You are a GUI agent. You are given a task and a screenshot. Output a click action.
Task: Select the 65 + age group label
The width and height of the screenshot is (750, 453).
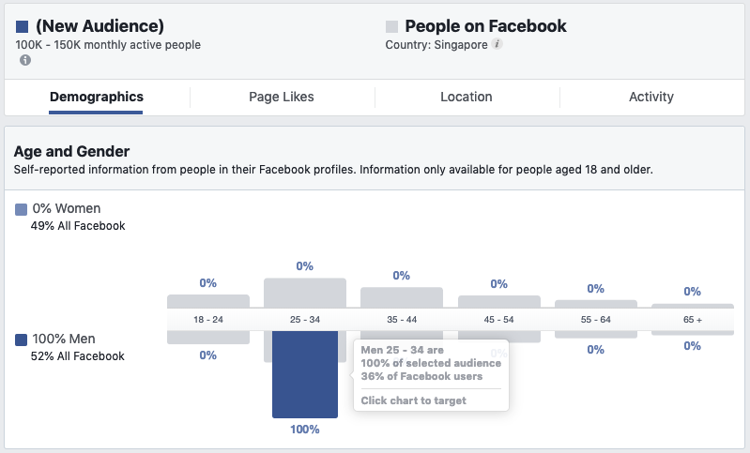point(693,320)
